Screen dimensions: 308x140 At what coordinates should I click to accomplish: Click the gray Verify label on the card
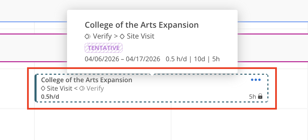point(95,89)
